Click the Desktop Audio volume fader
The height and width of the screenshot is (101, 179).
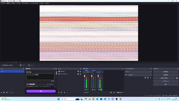coord(84,76)
